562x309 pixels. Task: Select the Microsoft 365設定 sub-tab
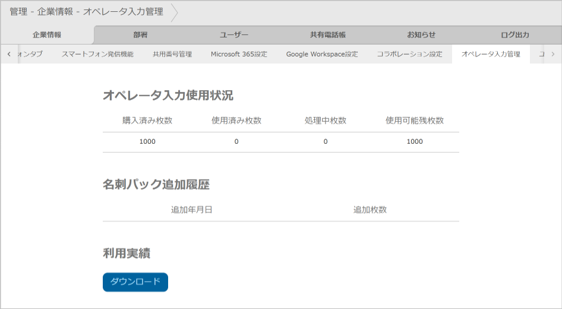click(x=239, y=54)
